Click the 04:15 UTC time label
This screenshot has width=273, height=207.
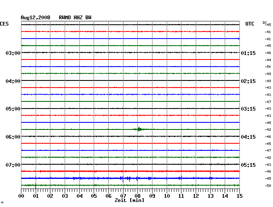click(248, 137)
